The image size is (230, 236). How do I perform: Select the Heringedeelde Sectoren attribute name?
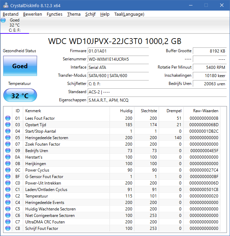coord(47,138)
